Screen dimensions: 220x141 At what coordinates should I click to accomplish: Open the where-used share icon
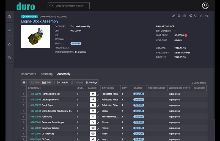pyautogui.click(x=190, y=16)
